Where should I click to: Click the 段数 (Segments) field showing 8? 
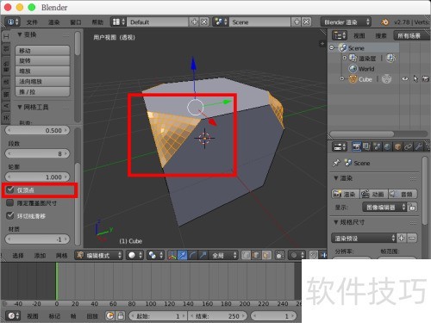37,153
